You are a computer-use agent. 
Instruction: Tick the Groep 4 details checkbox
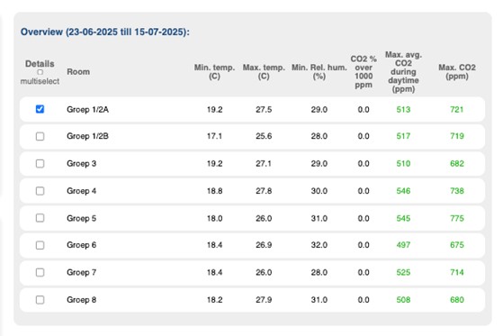point(40,191)
